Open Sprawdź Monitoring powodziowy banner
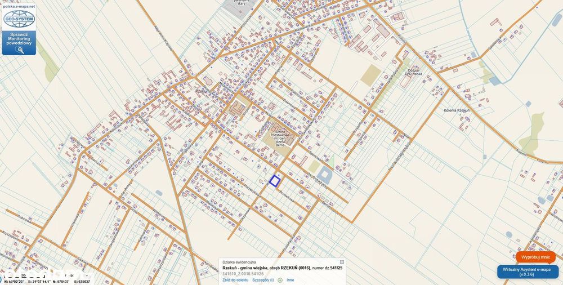This screenshot has width=563, height=285. point(19,42)
